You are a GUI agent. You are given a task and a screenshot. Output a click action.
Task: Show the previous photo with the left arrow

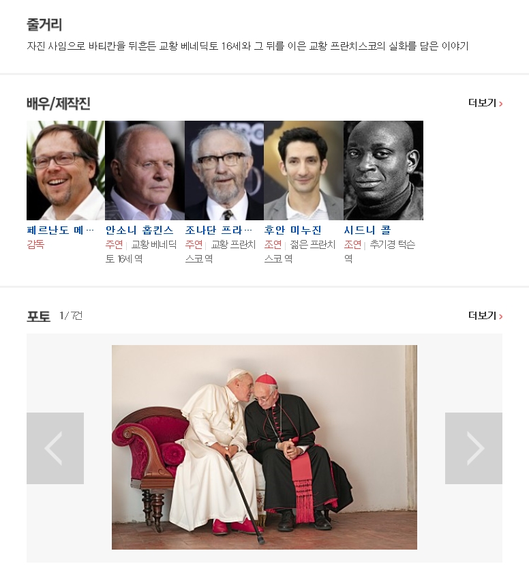[55, 448]
